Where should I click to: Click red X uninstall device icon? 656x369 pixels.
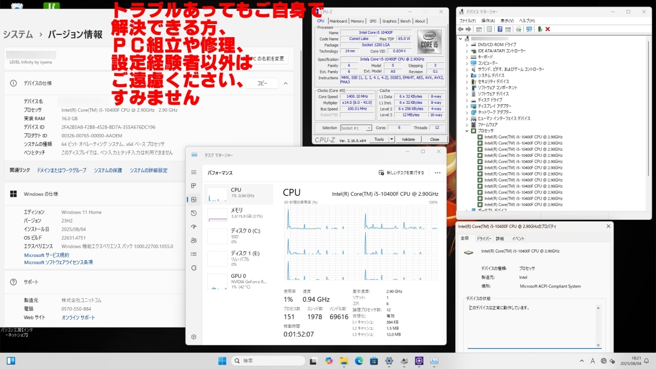click(548, 29)
